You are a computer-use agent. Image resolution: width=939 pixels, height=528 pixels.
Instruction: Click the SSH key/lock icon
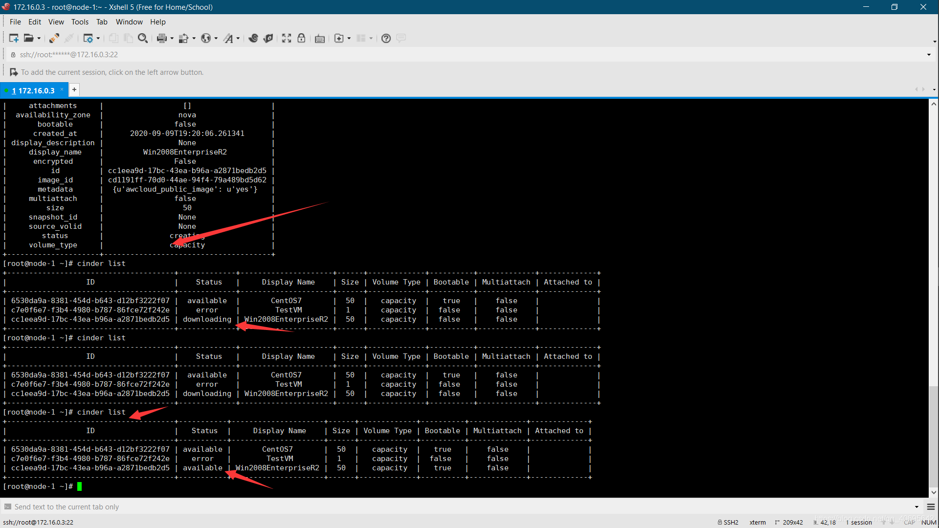click(x=301, y=38)
